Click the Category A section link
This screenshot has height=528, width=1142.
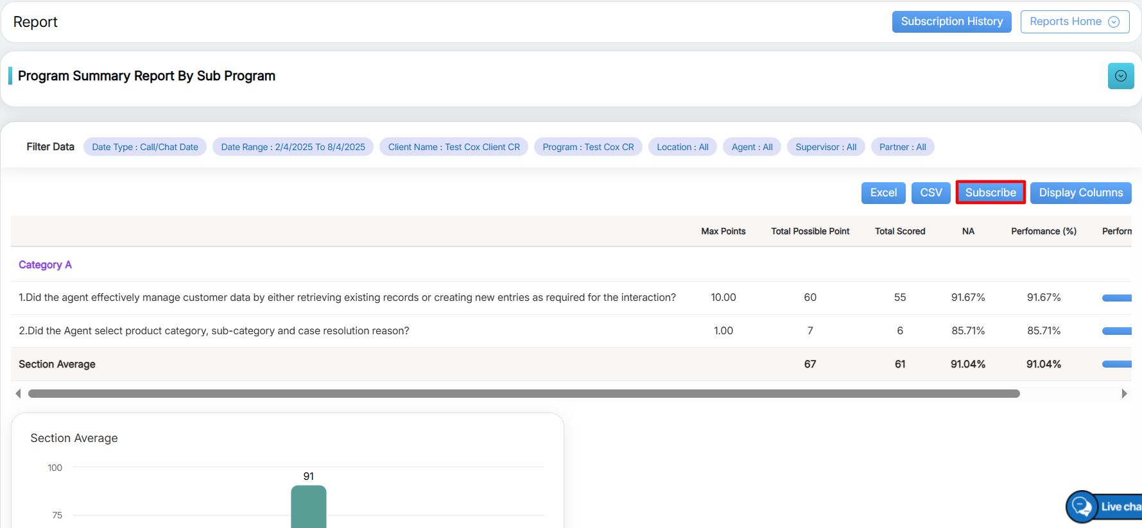pos(45,265)
